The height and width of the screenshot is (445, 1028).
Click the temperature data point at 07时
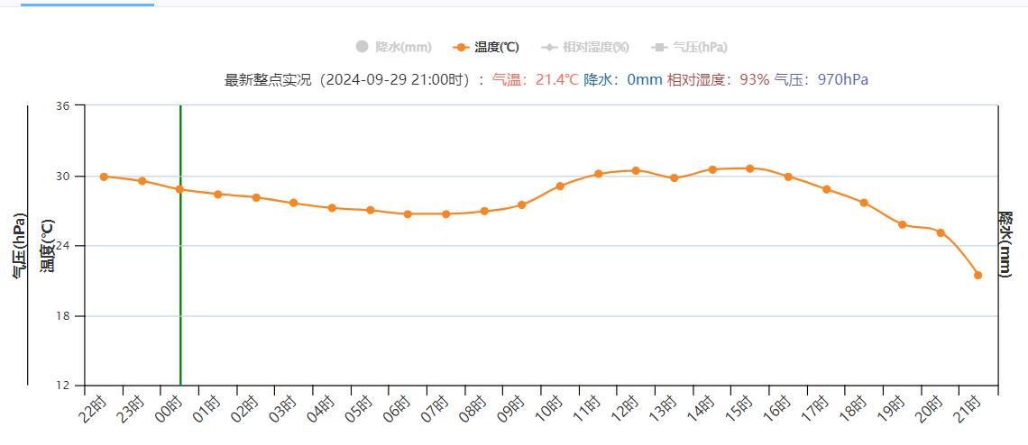[x=445, y=213]
